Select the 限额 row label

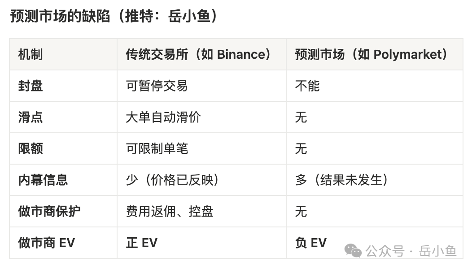[31, 148]
